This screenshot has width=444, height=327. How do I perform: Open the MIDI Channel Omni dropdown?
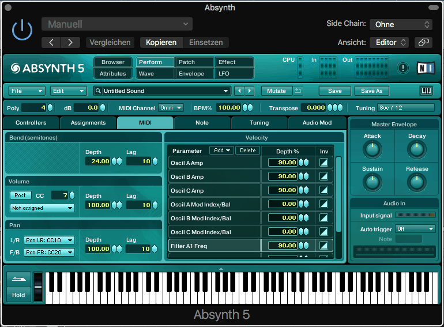pos(171,108)
